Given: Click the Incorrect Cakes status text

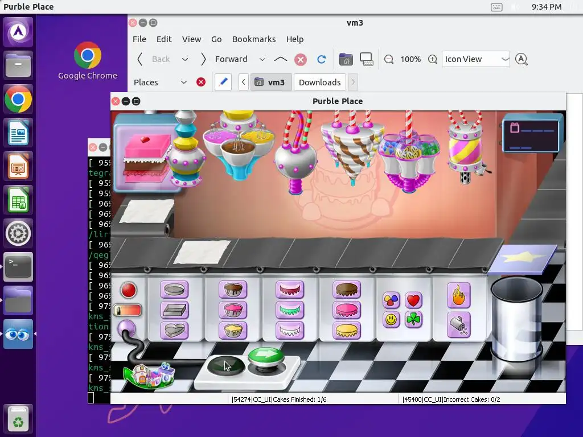Looking at the screenshot, I should point(451,399).
